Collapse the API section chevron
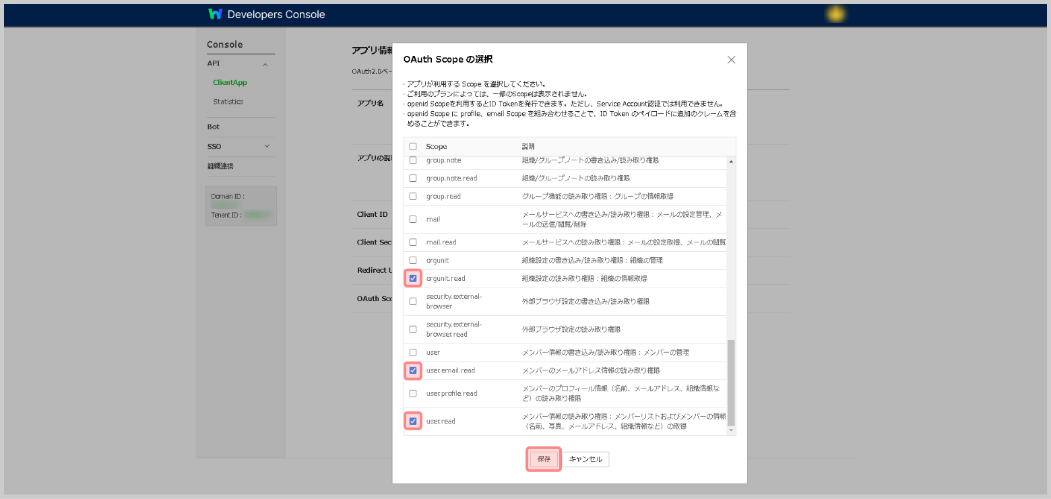This screenshot has height=499, width=1051. 265,65
